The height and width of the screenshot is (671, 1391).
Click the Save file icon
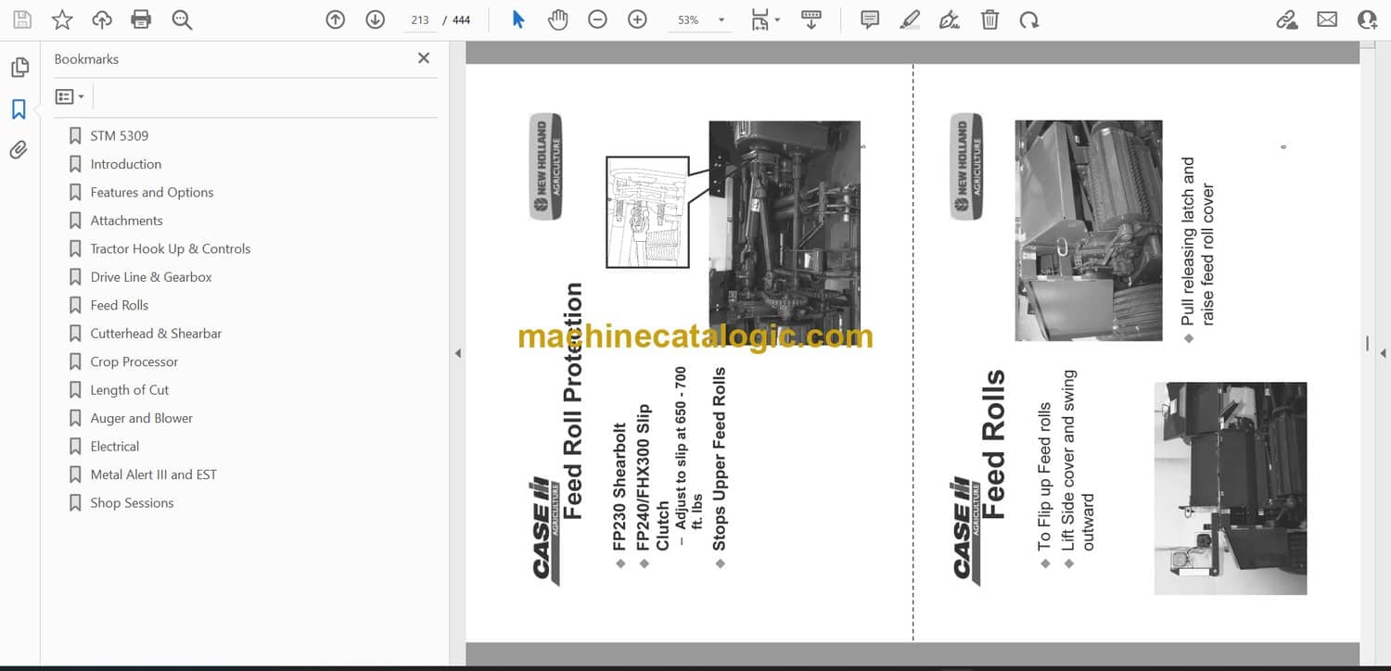click(22, 19)
